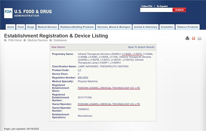Click establishment number 3014171036

tap(85, 97)
